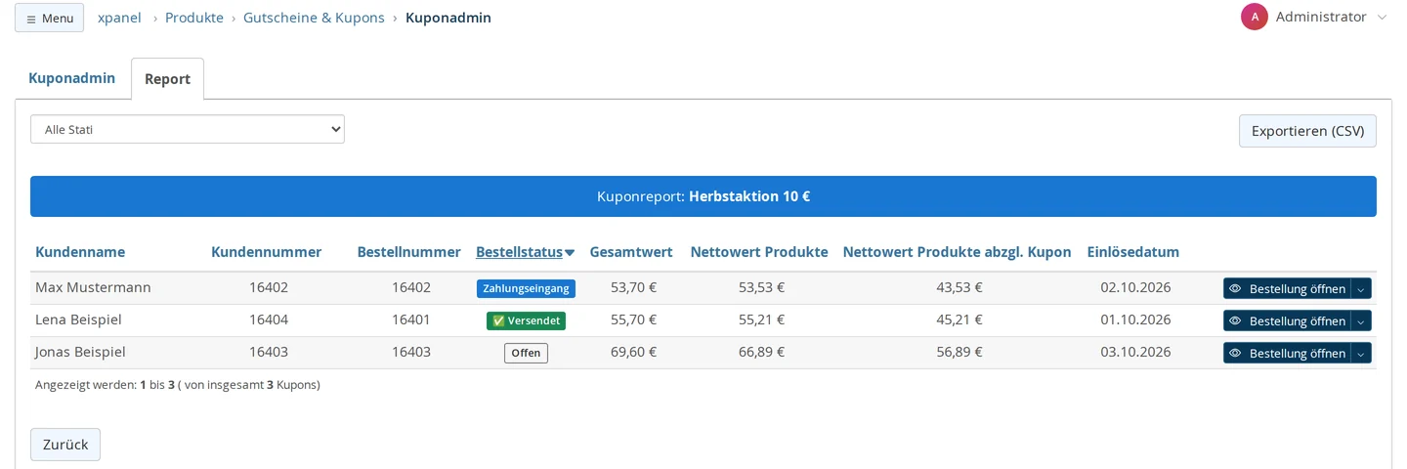Sort by Nettowert Produkte column
Screen dimensions: 1407x469
pyautogui.click(x=759, y=252)
